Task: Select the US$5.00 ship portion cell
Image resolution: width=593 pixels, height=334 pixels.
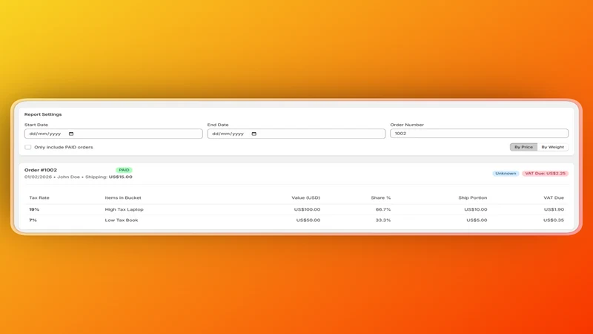Action: 477,220
